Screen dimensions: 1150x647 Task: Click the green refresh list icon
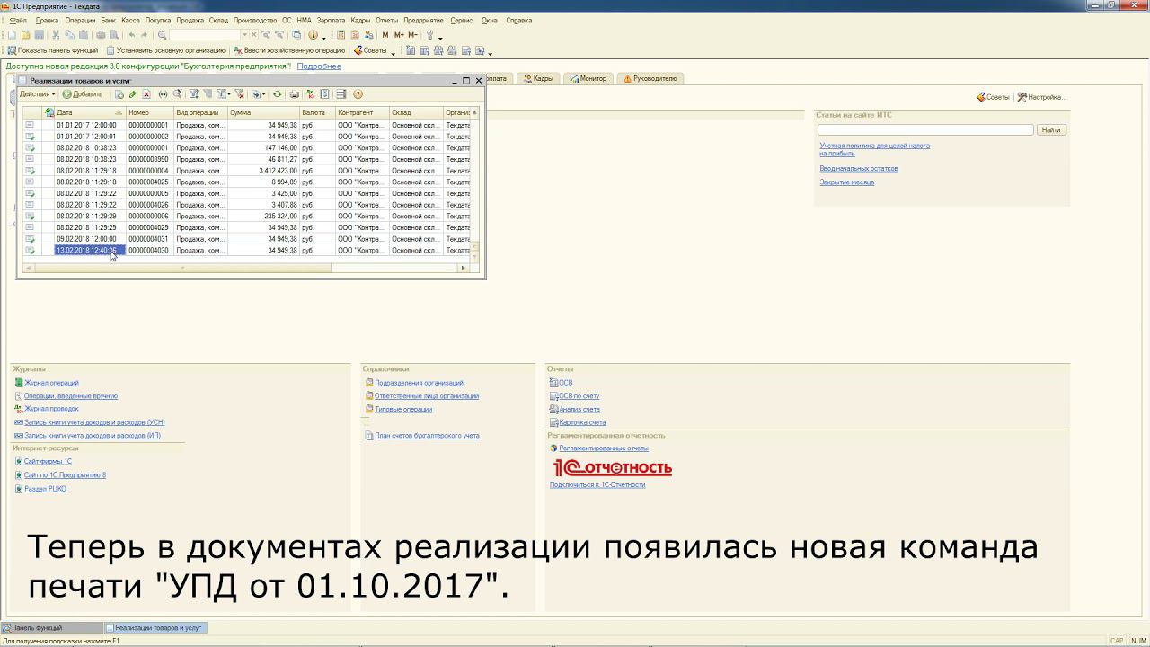277,94
